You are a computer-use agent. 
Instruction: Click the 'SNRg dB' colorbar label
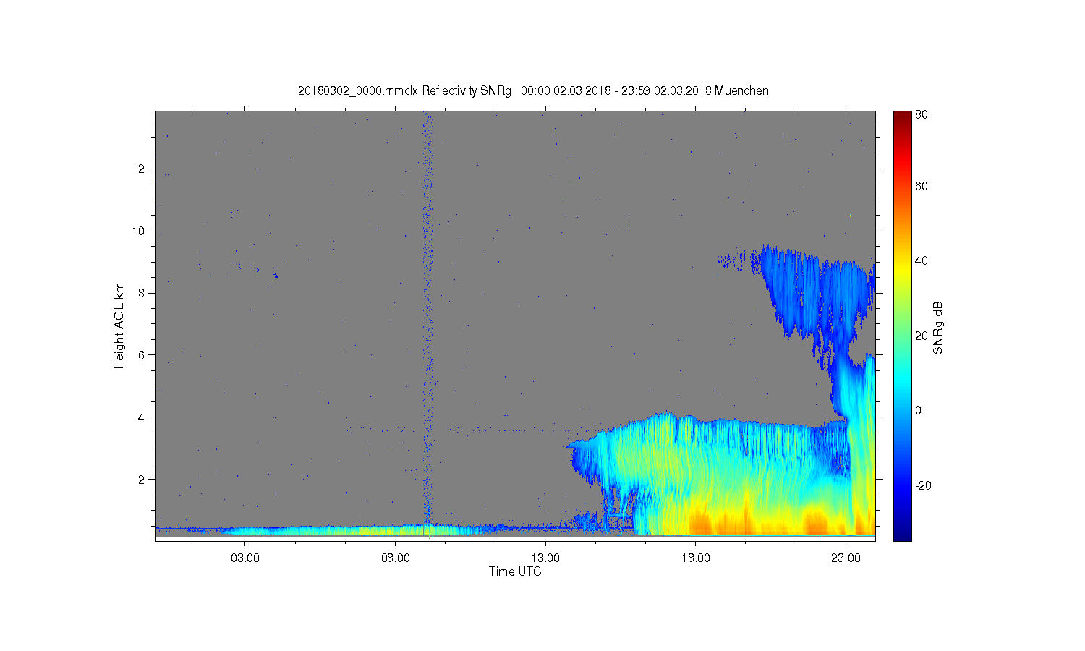[938, 328]
